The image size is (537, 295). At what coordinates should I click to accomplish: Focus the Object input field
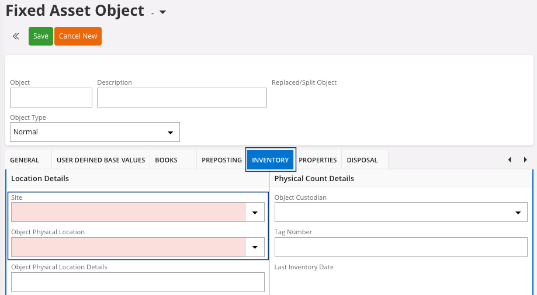(x=51, y=98)
